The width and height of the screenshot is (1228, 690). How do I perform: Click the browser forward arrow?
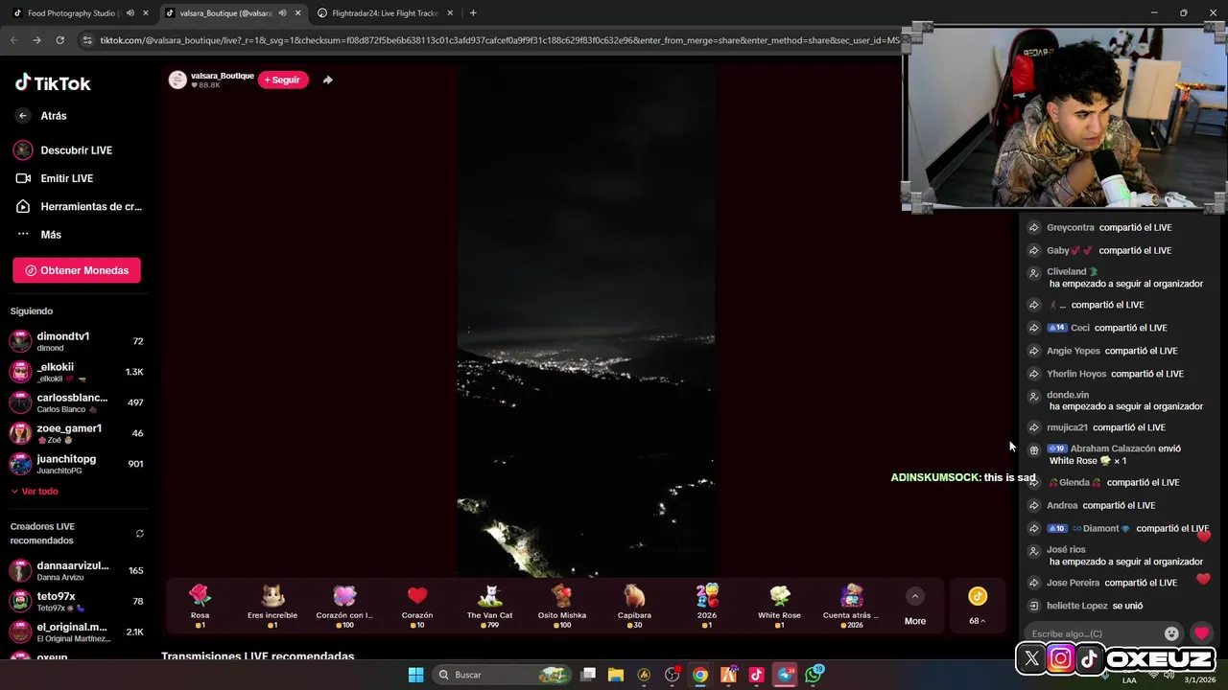tap(36, 40)
